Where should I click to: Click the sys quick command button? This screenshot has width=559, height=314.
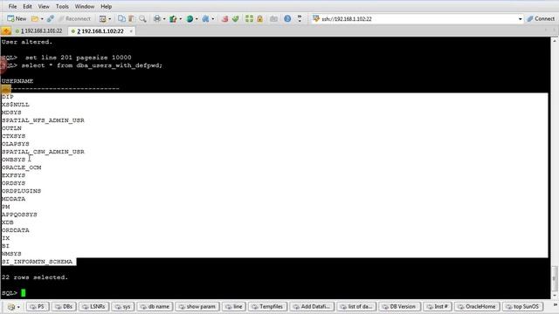click(123, 306)
